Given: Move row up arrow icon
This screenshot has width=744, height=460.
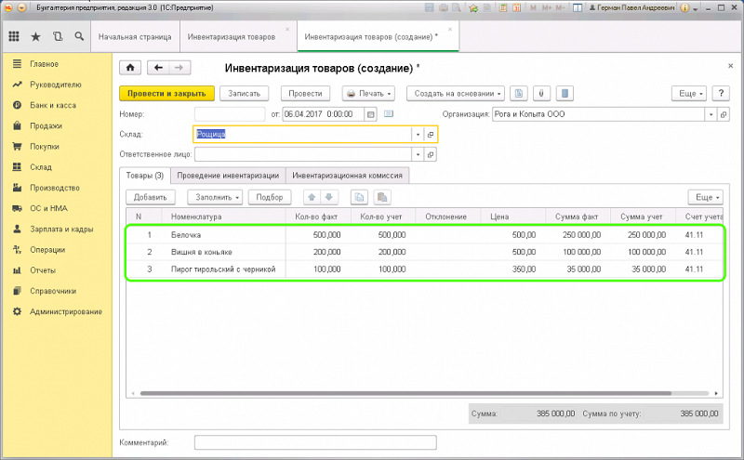Looking at the screenshot, I should pyautogui.click(x=312, y=197).
